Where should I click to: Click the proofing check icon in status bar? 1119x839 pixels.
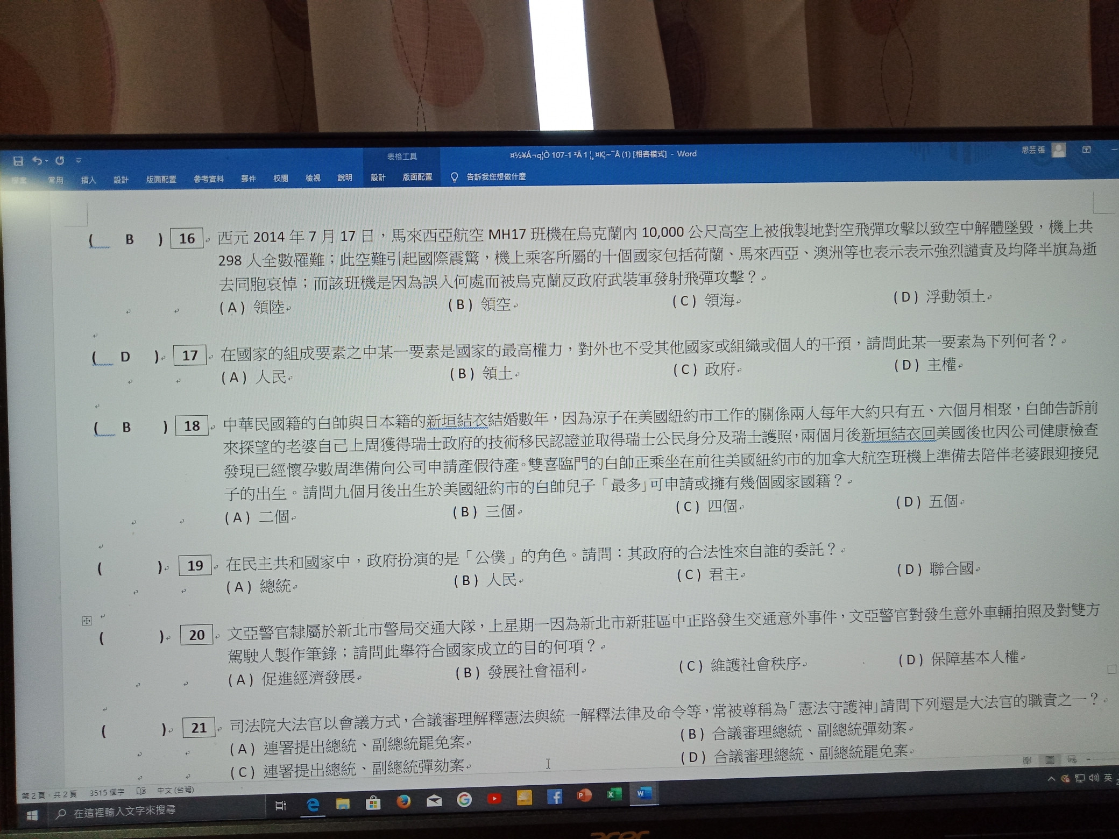point(141,791)
